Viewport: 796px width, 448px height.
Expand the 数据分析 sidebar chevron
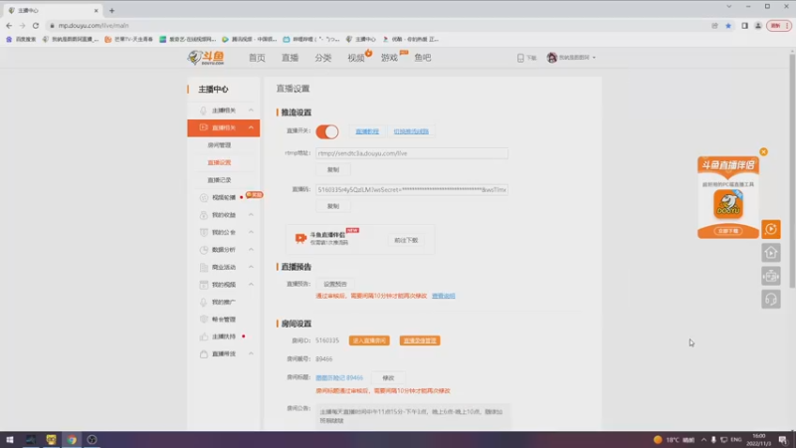point(251,250)
